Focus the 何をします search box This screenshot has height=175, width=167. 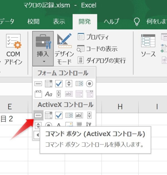click(x=157, y=21)
